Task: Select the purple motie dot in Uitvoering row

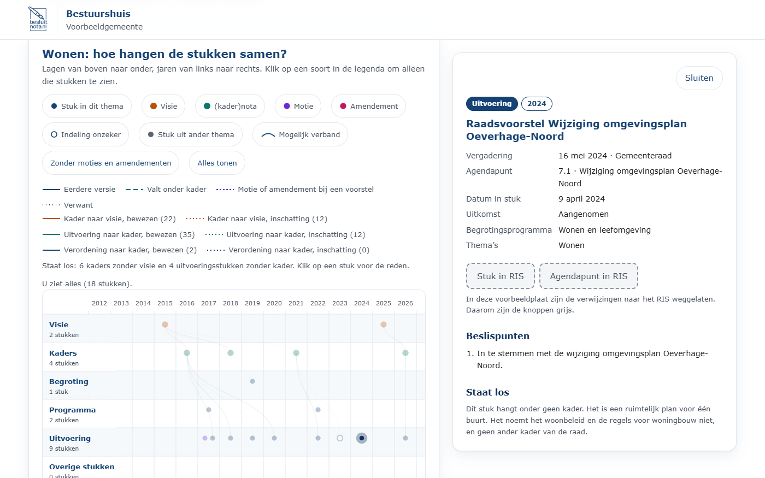Action: (205, 438)
